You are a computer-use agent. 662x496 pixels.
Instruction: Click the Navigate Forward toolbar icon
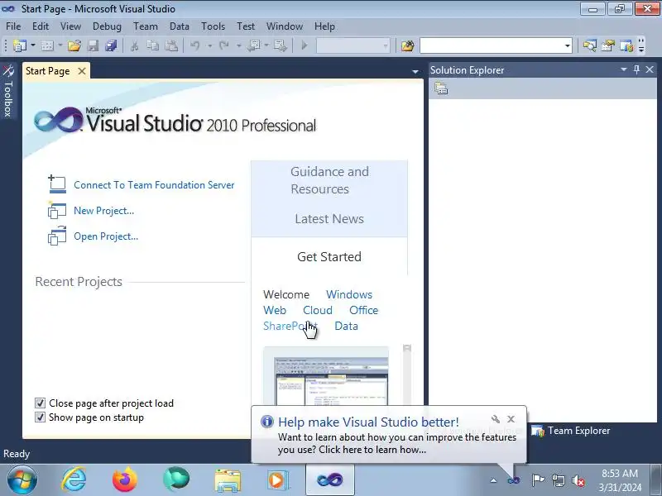coord(280,45)
